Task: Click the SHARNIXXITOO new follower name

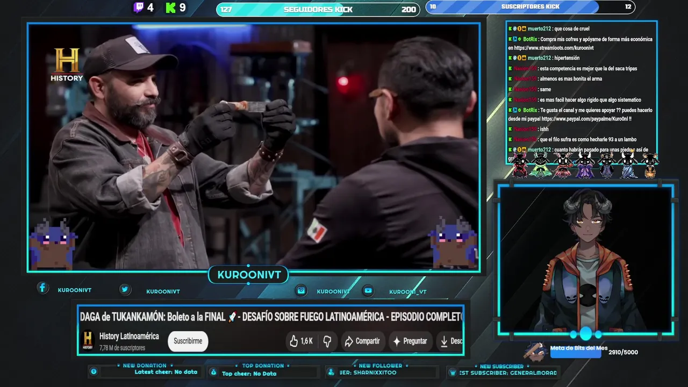Action: point(375,372)
